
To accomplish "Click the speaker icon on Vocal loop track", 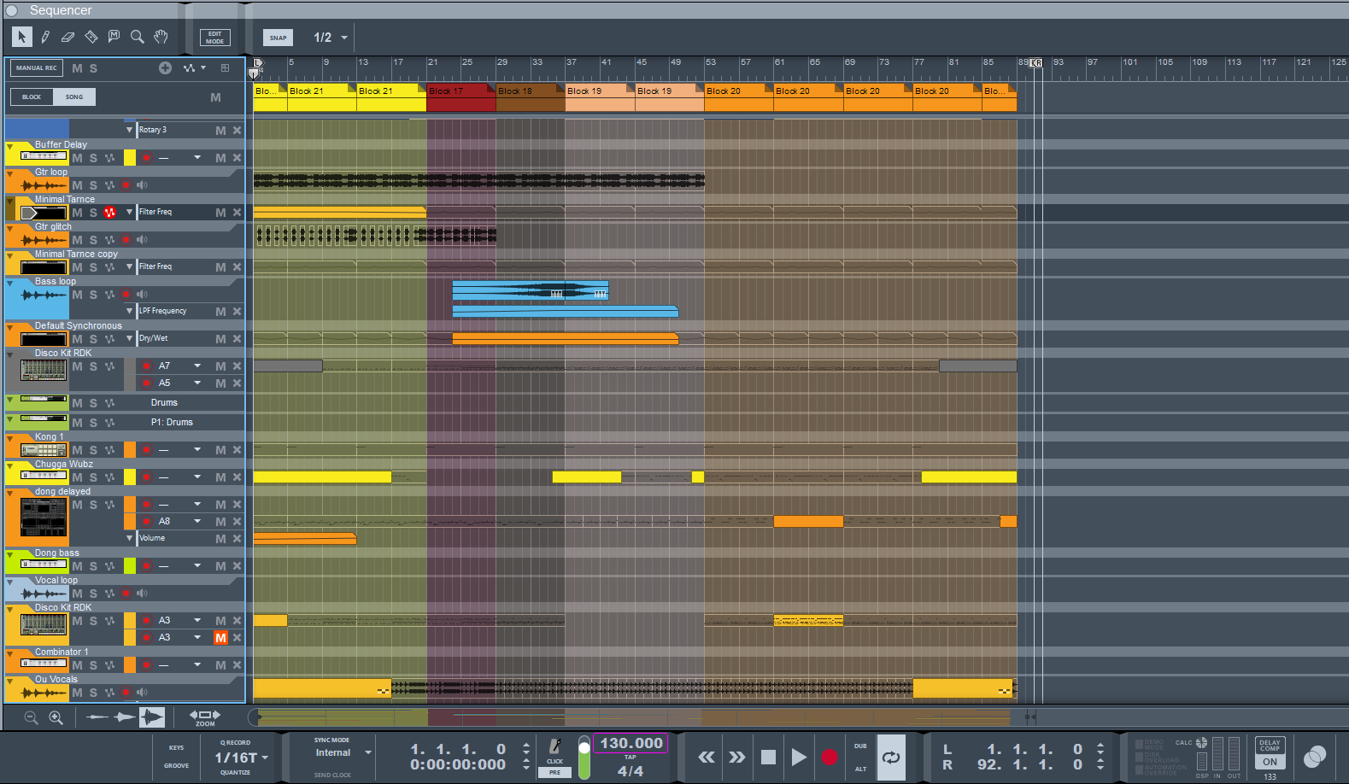I will point(142,594).
